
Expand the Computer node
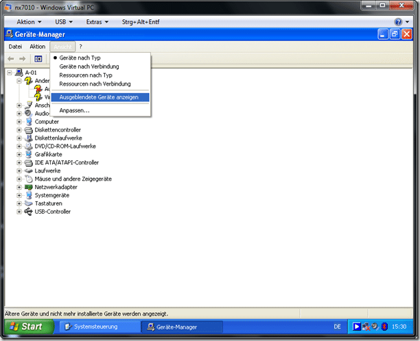tap(19, 122)
